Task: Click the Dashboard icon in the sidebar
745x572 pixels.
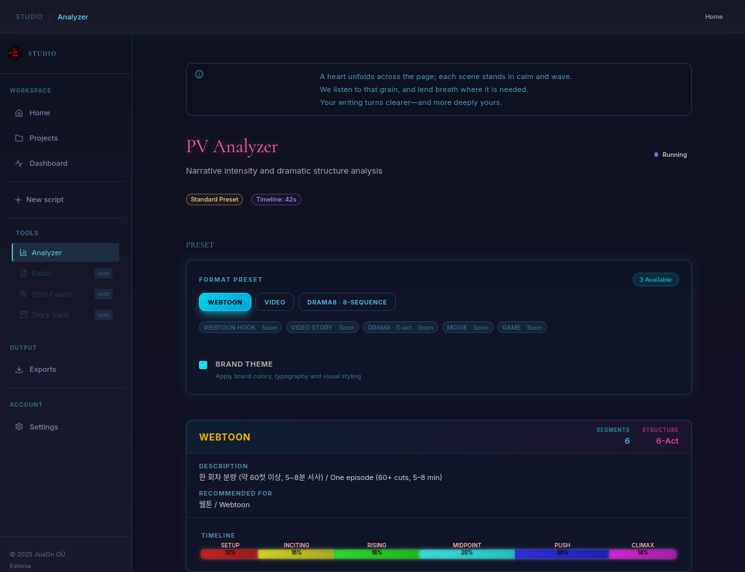Action: tap(19, 163)
